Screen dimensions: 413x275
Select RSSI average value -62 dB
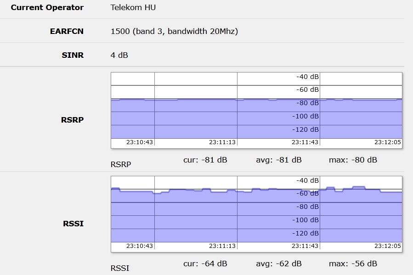click(x=279, y=264)
